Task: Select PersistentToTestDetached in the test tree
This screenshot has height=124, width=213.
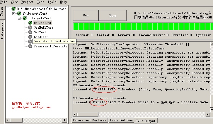Action: (x=54, y=41)
